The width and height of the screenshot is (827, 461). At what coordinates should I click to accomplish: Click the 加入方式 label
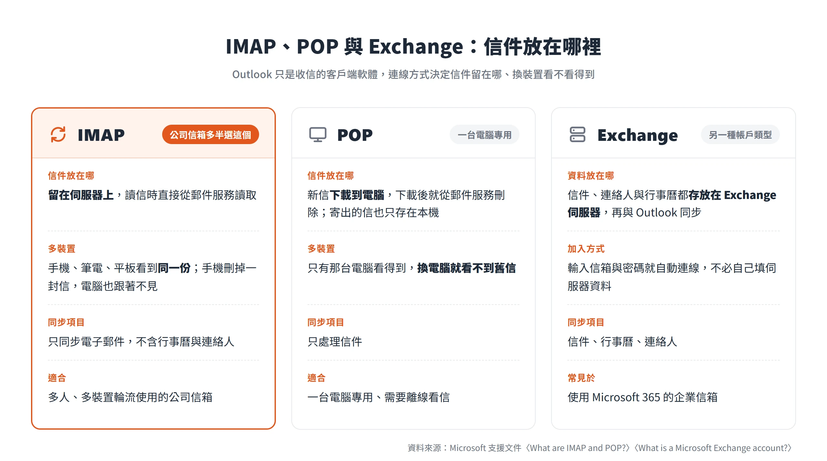[586, 249]
